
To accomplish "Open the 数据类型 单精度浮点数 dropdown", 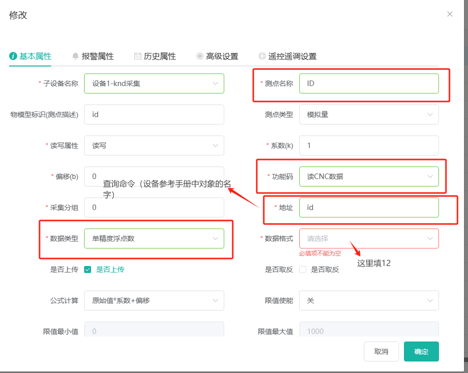I will pyautogui.click(x=154, y=238).
